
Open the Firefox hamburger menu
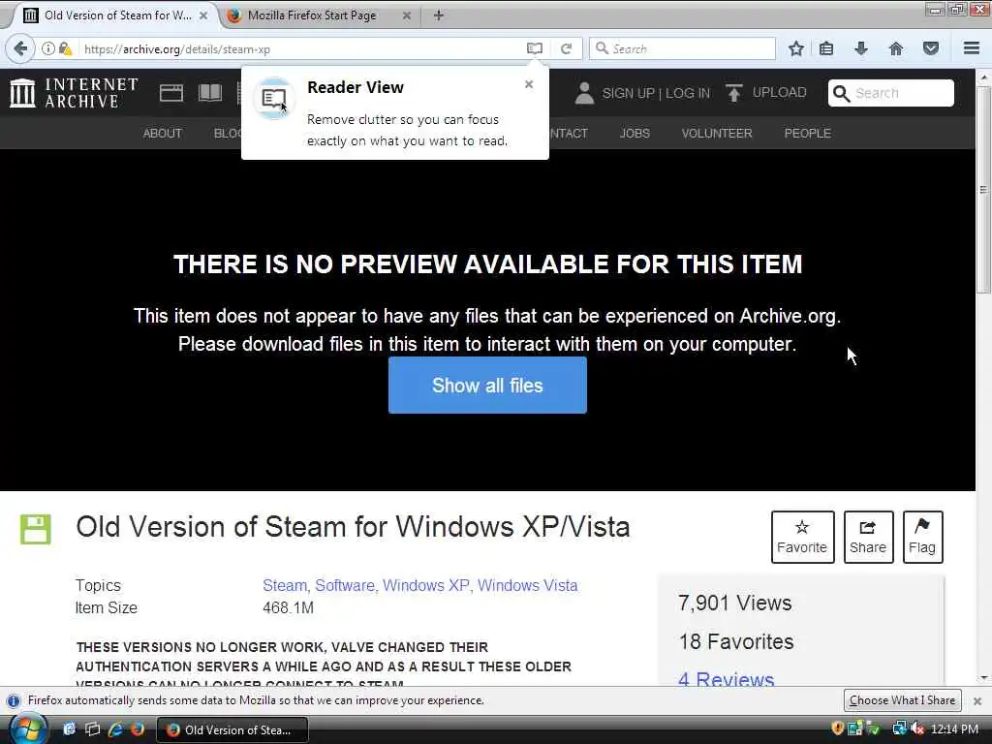point(972,48)
